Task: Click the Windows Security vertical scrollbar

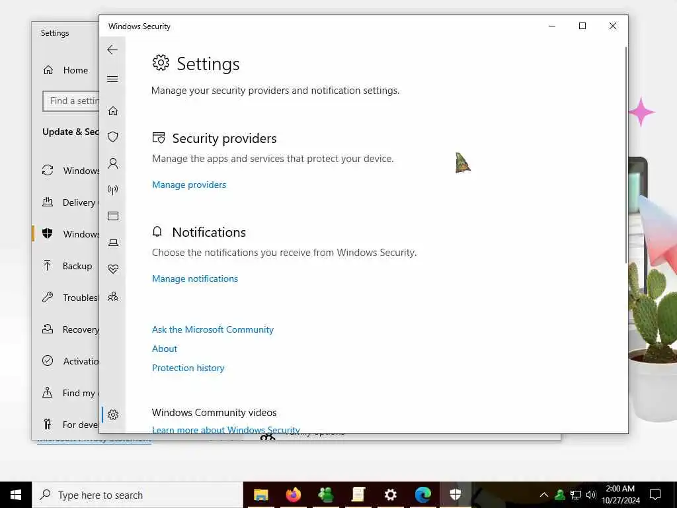Action: [x=626, y=155]
